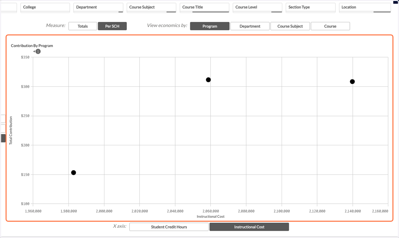
Task: Click the Instructional Cost axis title below chart
Action: click(211, 216)
